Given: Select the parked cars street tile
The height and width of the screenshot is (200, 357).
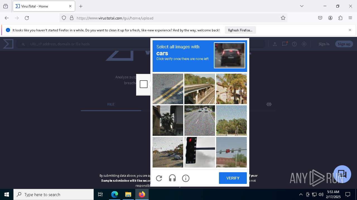Looking at the screenshot, I should tap(168, 152).
